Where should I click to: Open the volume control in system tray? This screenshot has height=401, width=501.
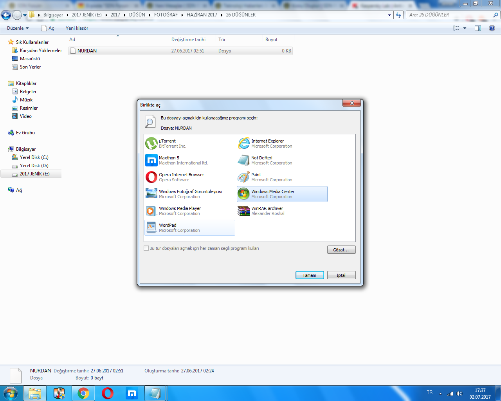pos(460,394)
